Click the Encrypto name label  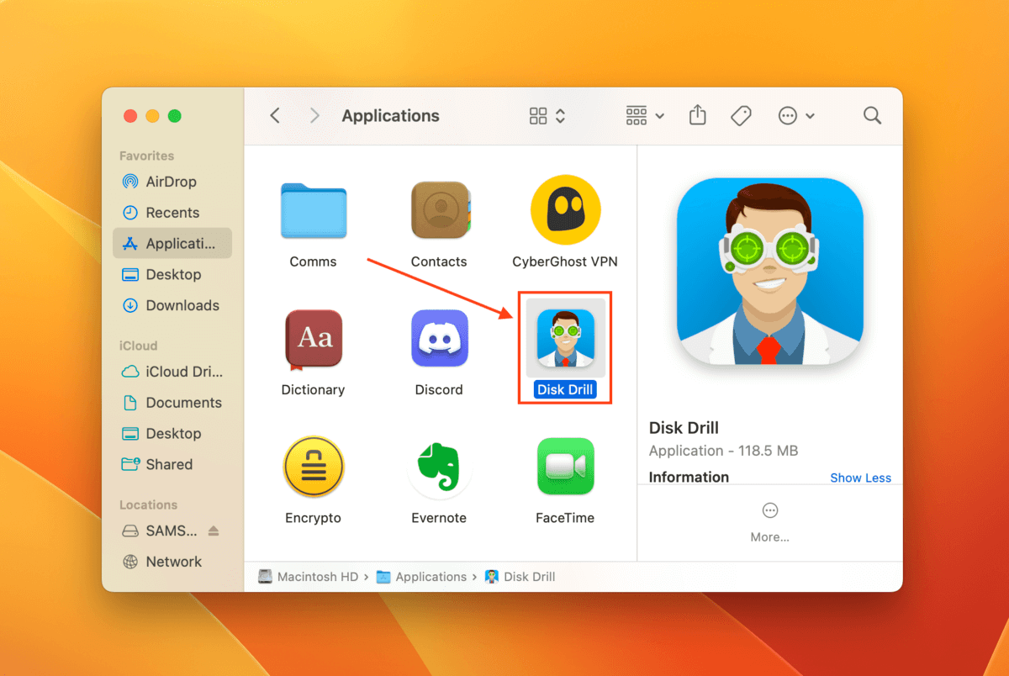pos(313,518)
